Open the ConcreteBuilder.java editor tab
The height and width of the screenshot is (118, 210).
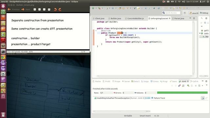pyautogui.click(x=134, y=18)
